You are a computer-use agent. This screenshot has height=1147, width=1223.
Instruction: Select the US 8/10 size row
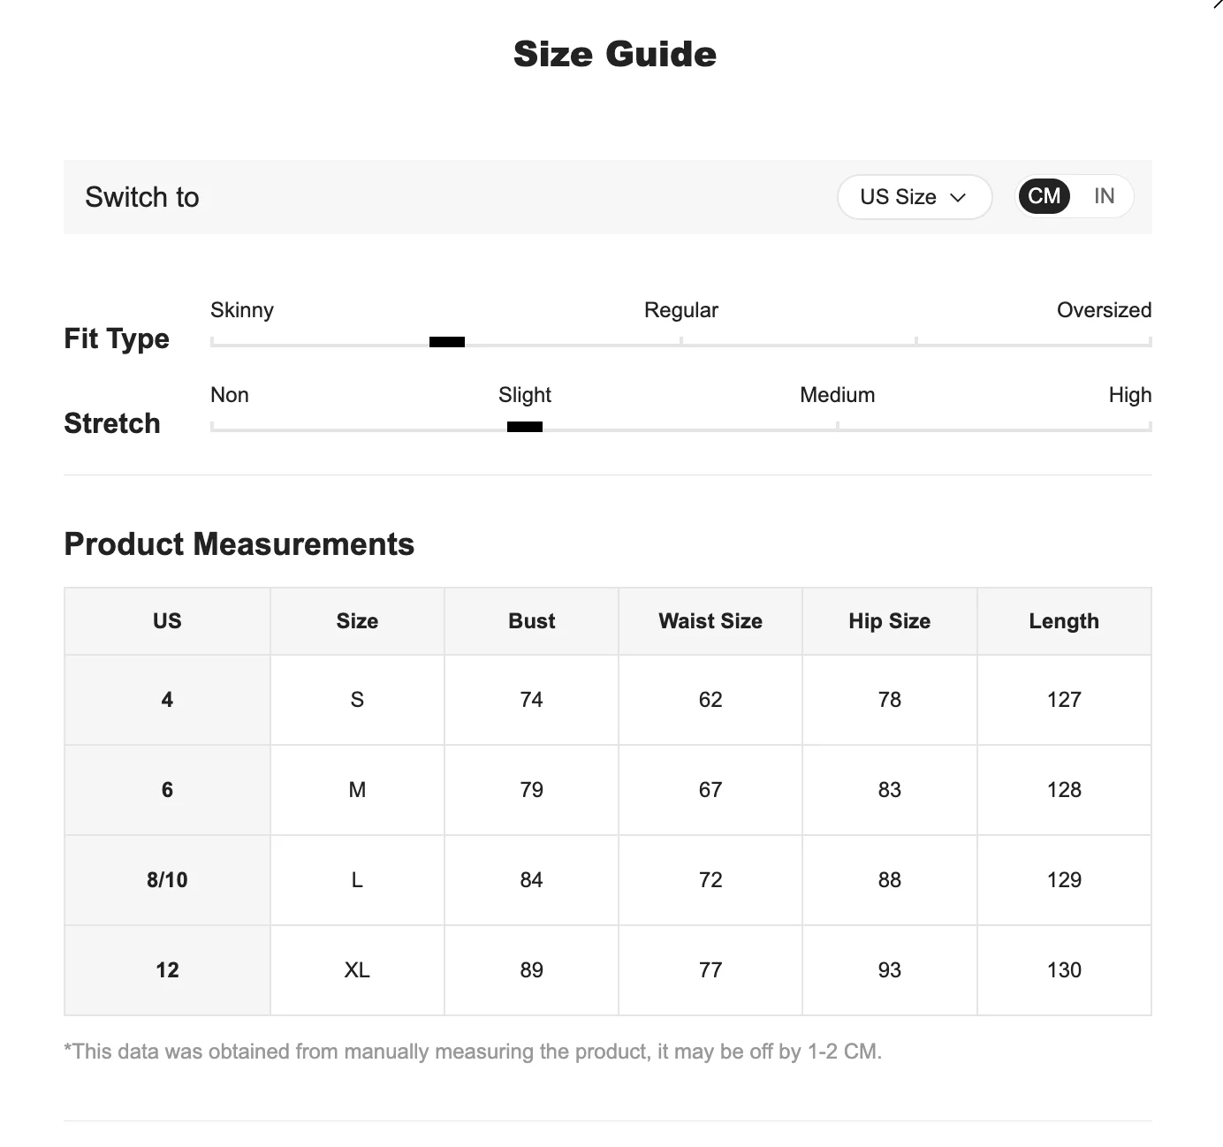click(167, 880)
